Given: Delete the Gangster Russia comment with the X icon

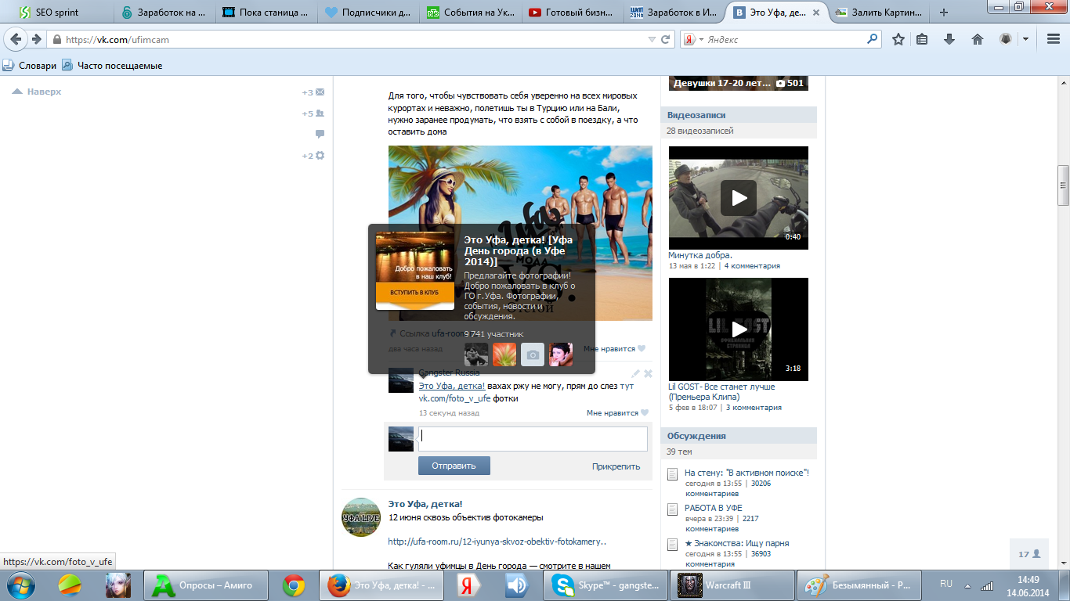Looking at the screenshot, I should (648, 373).
